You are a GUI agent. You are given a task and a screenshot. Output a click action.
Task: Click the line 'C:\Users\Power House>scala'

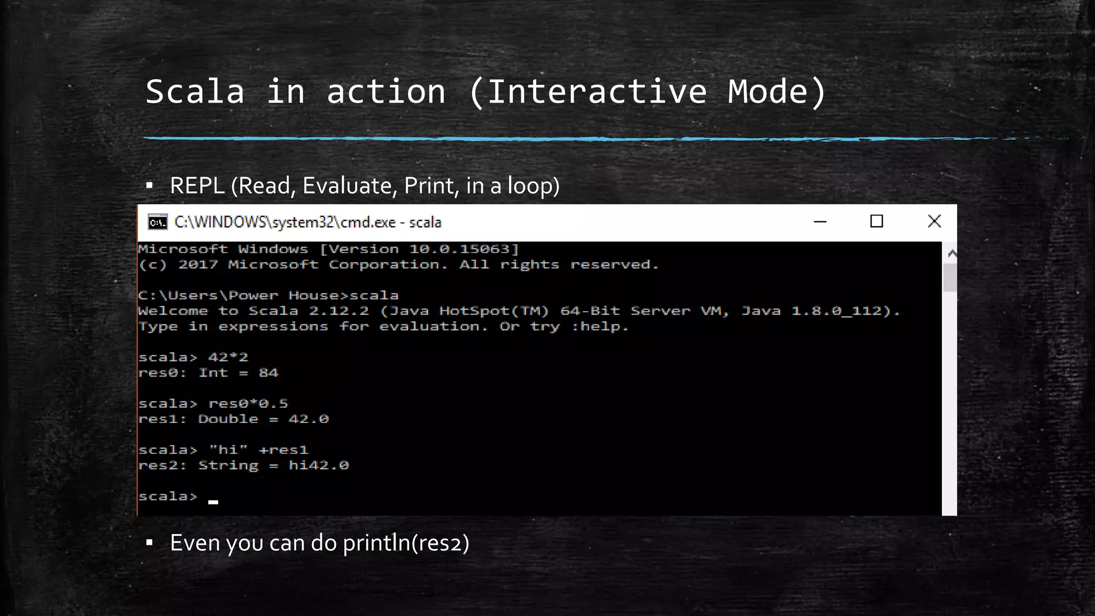tap(268, 296)
